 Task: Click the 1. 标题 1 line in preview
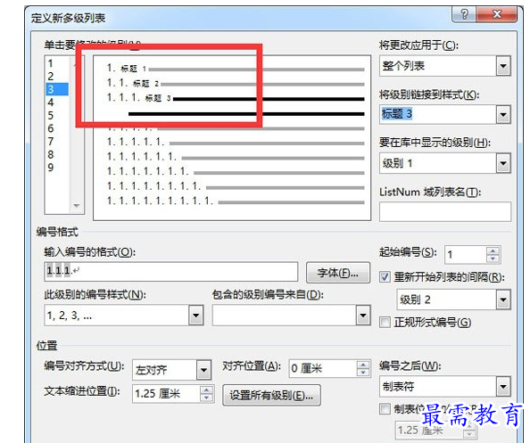[236, 69]
